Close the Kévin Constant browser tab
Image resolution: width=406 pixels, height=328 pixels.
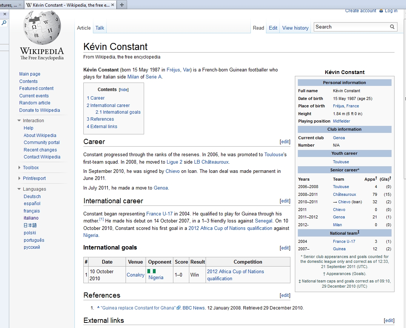113,5
